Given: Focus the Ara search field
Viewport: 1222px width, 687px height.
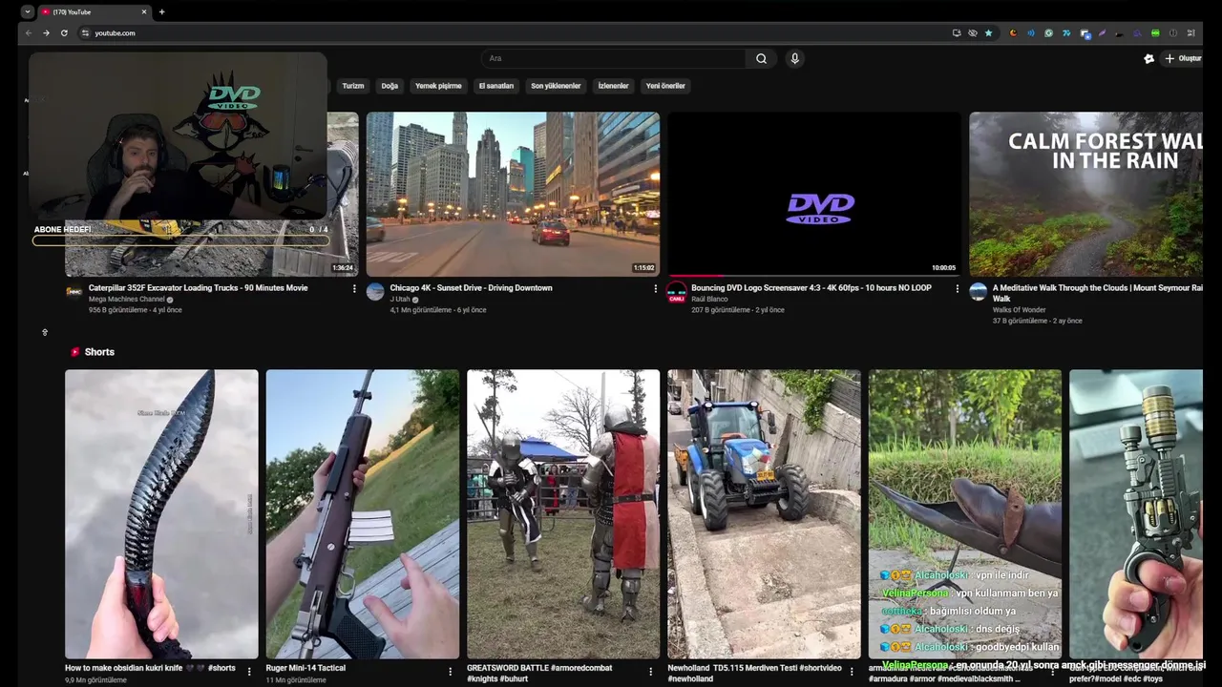Looking at the screenshot, I should (613, 58).
